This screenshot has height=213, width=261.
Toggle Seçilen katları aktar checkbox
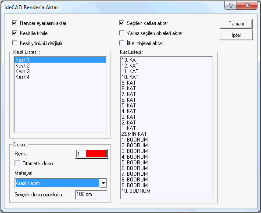122,23
